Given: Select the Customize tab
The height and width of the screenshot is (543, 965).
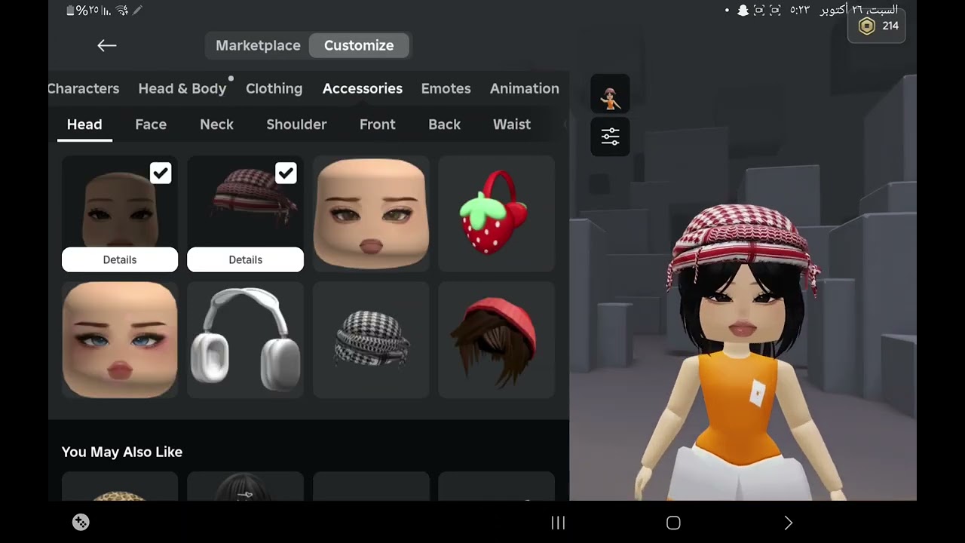Looking at the screenshot, I should click(359, 45).
